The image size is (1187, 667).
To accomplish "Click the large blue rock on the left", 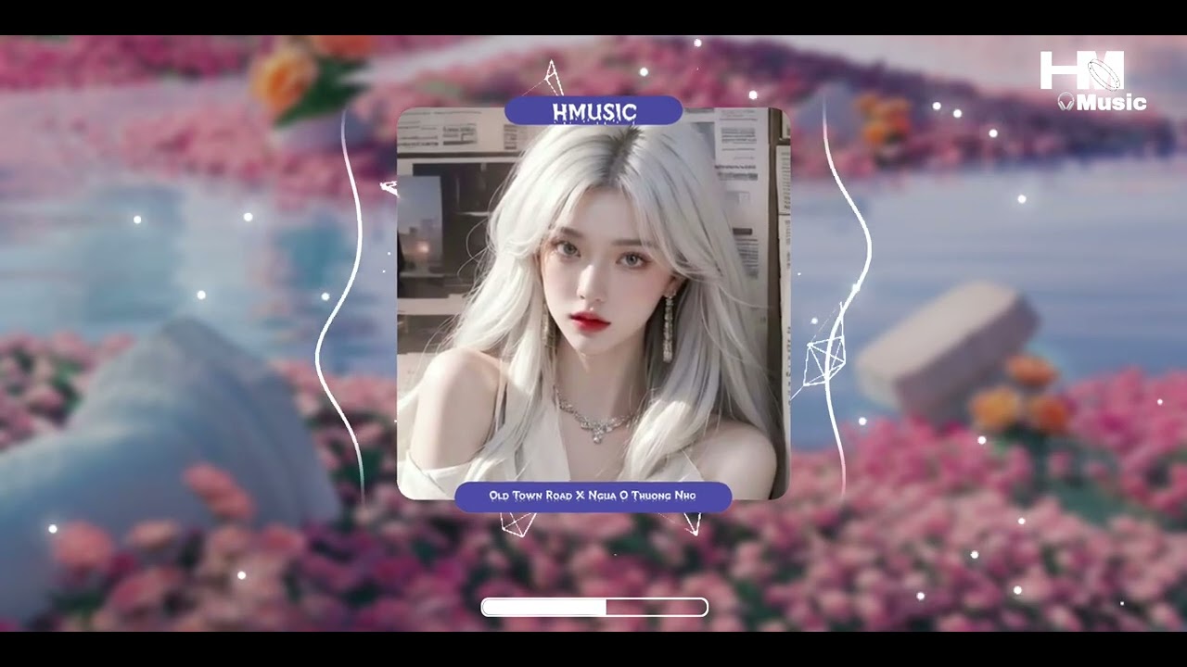I will [x=158, y=454].
